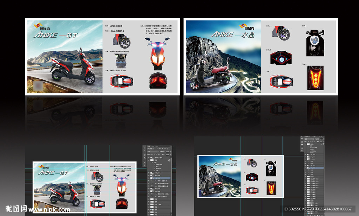This screenshot has width=359, height=216.
Task: Click the opacity 100% field in GT layers panel
Action: (168, 152)
